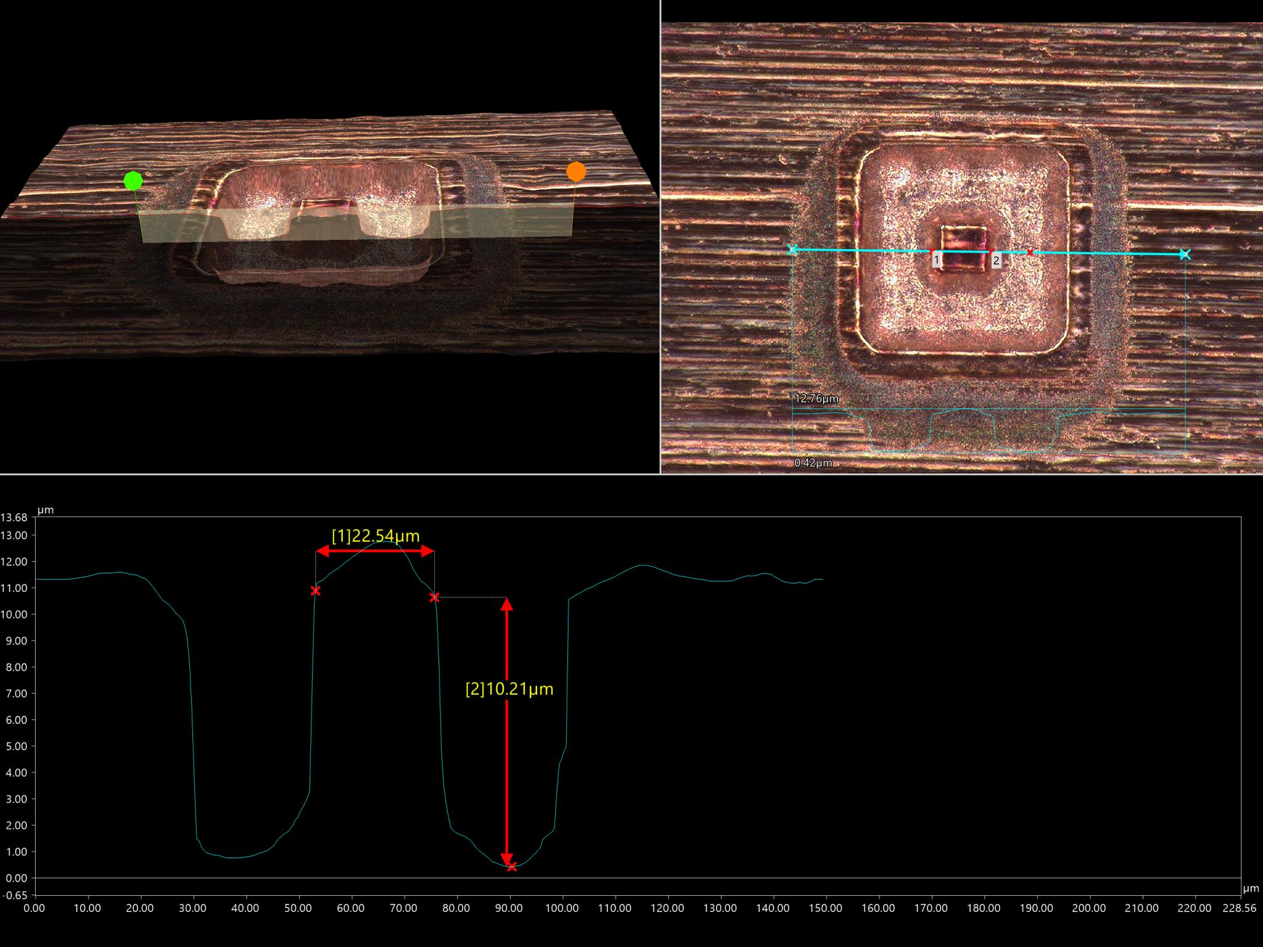This screenshot has width=1263, height=947.
Task: Click the -0.65 minimum Y-axis value
Action: 14,895
